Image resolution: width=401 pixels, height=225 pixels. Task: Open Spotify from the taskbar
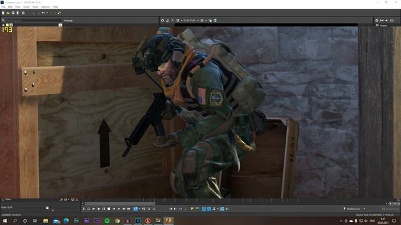click(x=107, y=221)
